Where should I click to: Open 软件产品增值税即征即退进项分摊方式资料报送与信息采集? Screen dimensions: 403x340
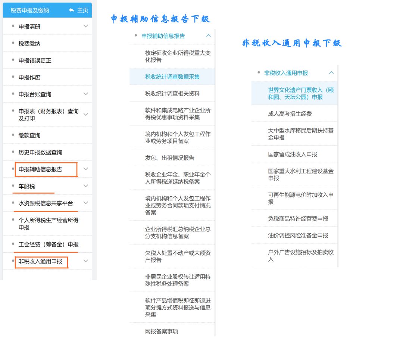coord(178,308)
